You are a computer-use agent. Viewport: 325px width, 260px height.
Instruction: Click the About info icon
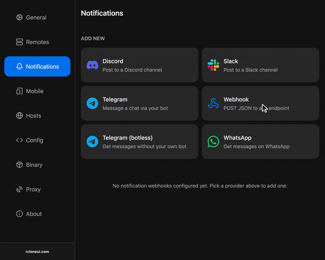(19, 214)
